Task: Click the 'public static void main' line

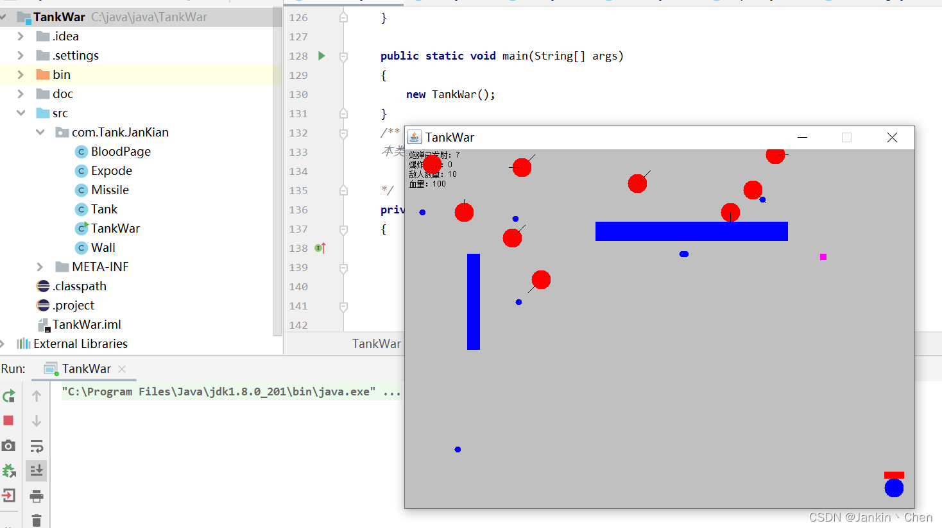Action: point(502,56)
